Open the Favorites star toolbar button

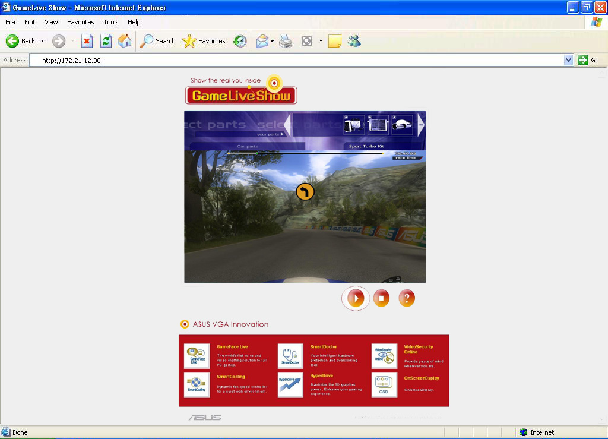coord(204,41)
